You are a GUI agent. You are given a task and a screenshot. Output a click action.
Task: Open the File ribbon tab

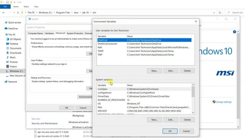5,7
